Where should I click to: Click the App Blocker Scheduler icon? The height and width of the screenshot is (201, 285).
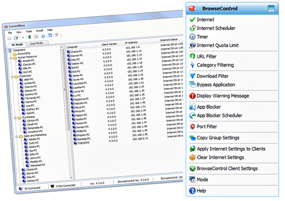click(192, 115)
